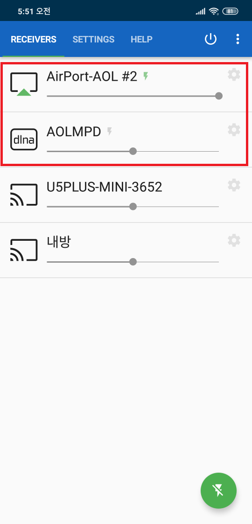This screenshot has width=252, height=524.
Task: Tap the AirPlay icon for AirPort-AOL #2
Action: [x=24, y=82]
